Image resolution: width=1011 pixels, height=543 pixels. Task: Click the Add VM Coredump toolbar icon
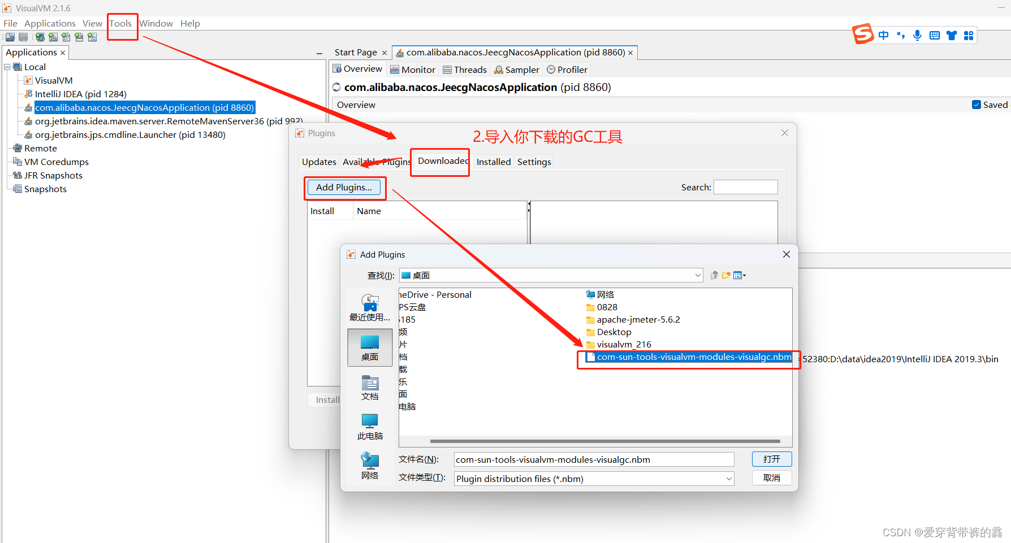[x=66, y=37]
